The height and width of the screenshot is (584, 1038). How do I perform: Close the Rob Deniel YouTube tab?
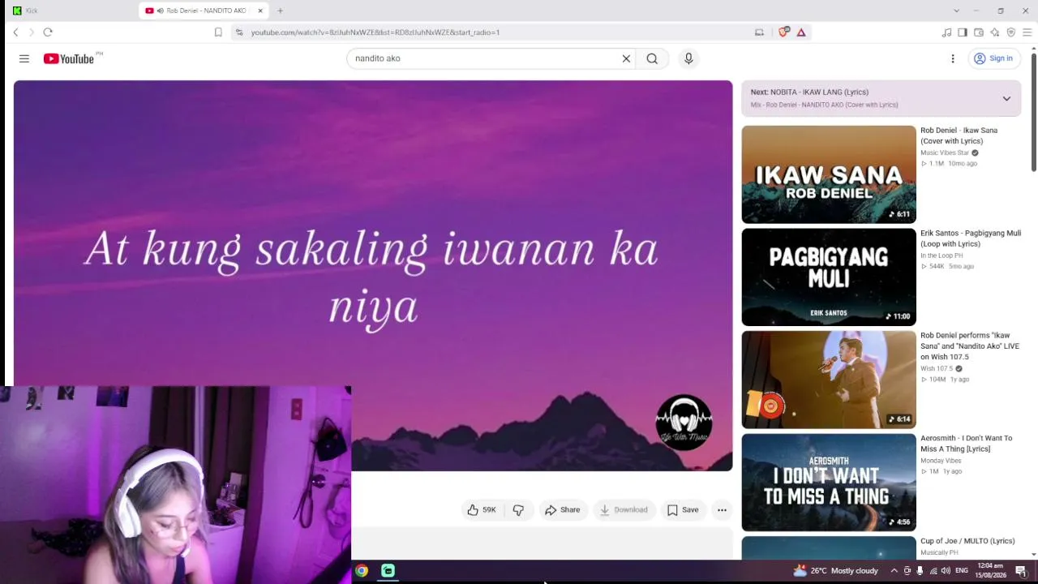tap(260, 11)
